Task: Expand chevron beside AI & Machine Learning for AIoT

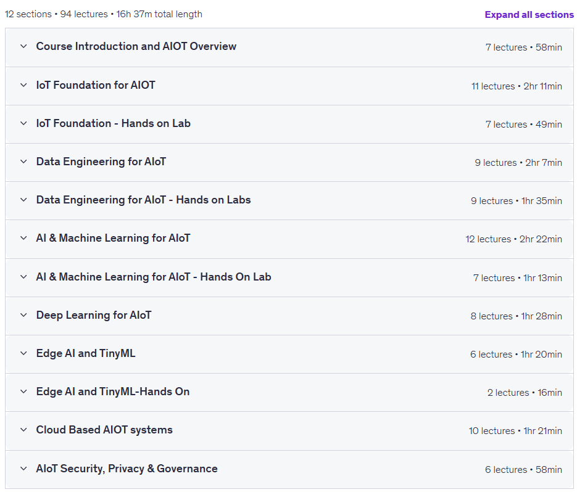Action: point(23,238)
